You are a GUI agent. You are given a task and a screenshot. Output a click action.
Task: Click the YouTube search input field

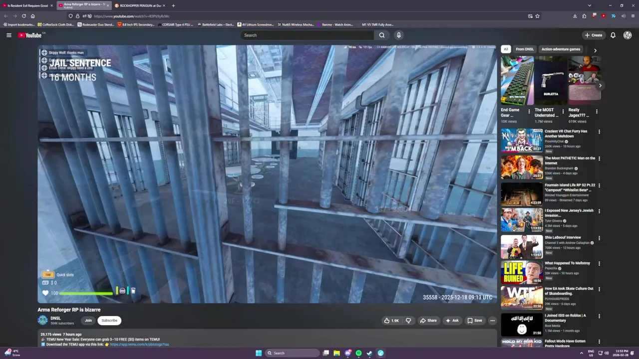[x=307, y=35]
